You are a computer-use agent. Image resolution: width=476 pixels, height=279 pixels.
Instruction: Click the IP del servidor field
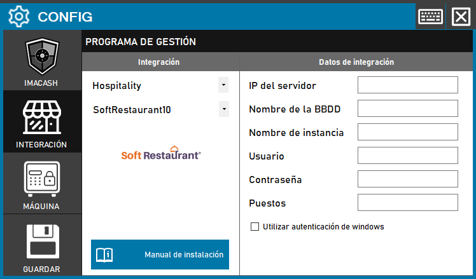click(x=407, y=85)
